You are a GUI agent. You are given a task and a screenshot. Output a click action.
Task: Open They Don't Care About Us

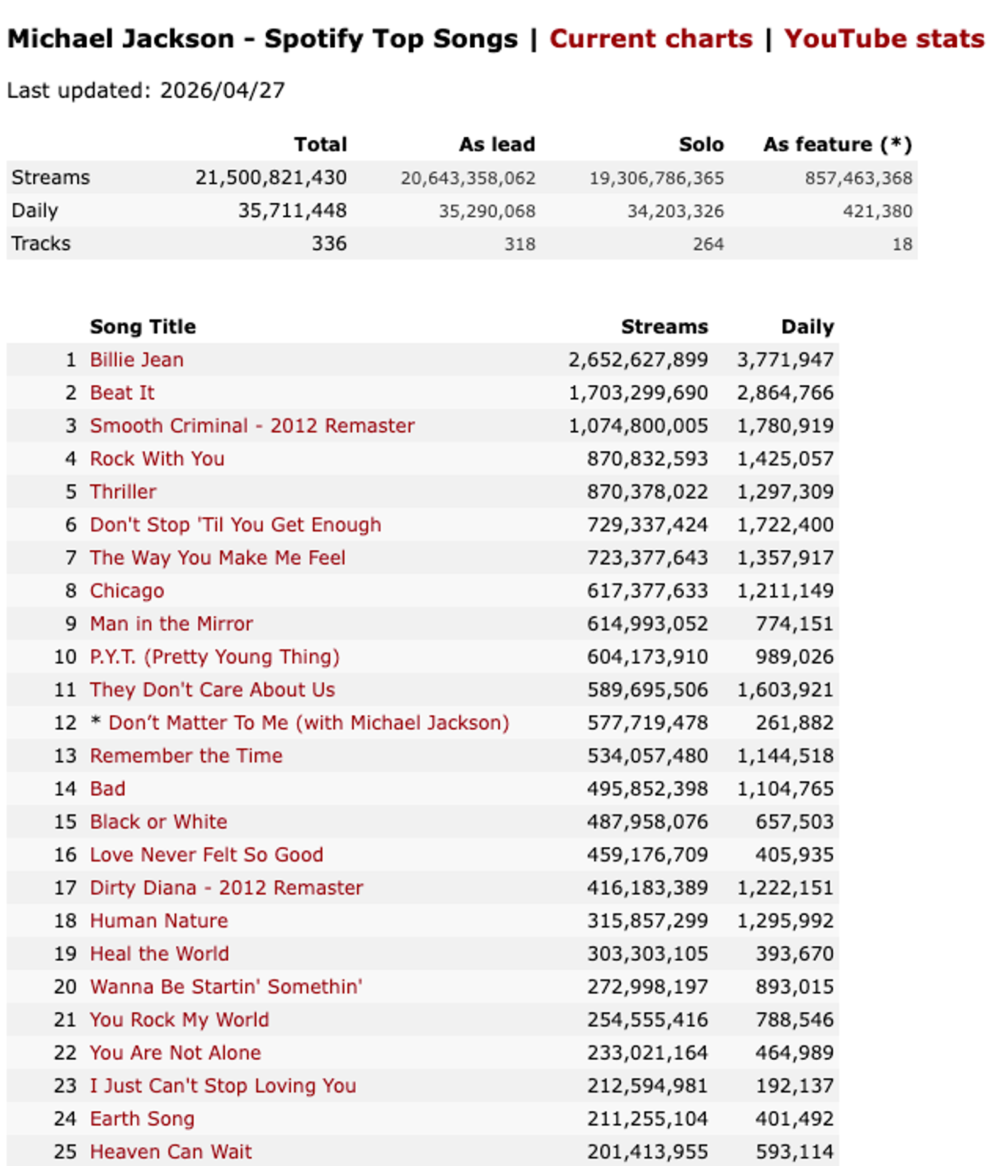pos(213,690)
